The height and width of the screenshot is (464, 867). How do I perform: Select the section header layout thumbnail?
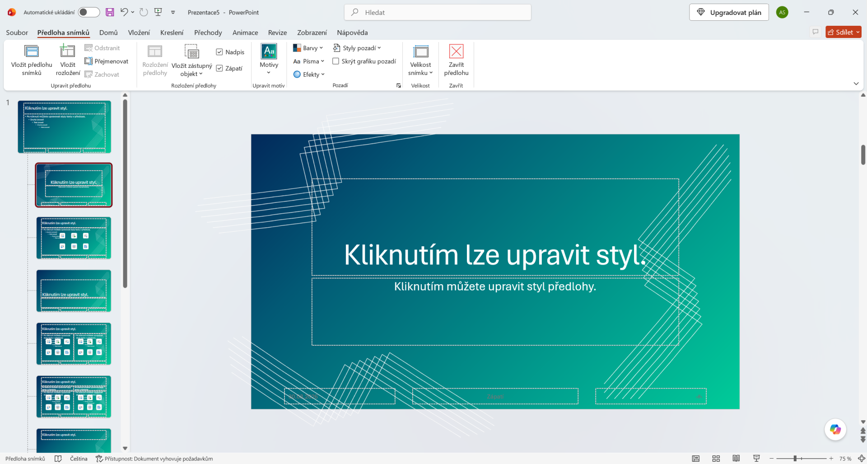(74, 291)
